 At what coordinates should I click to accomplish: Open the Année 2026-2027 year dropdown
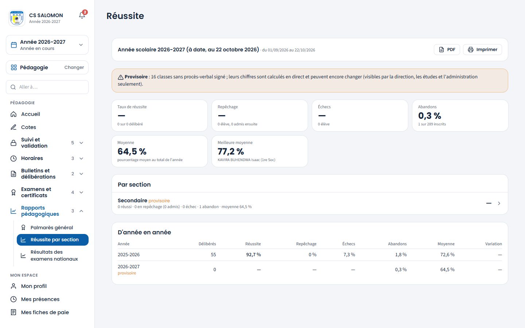point(47,45)
